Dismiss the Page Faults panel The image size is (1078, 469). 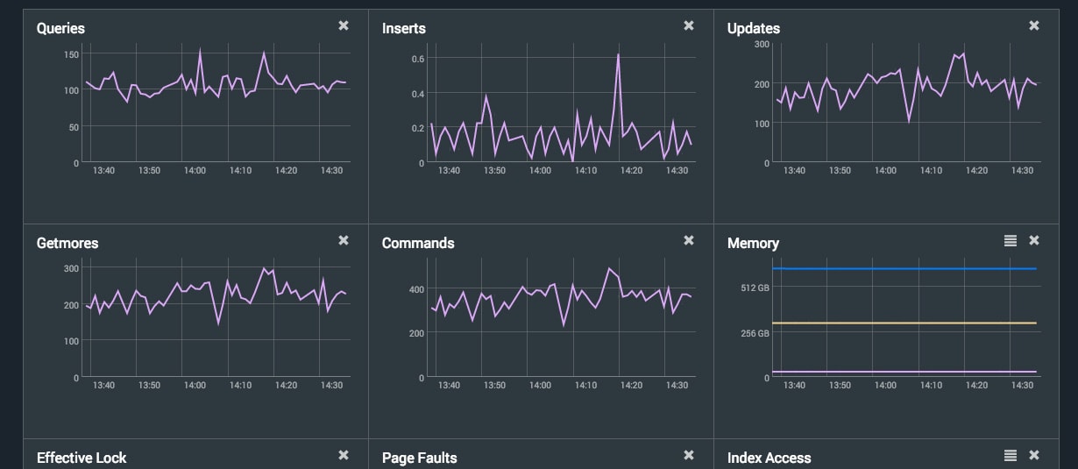(689, 455)
